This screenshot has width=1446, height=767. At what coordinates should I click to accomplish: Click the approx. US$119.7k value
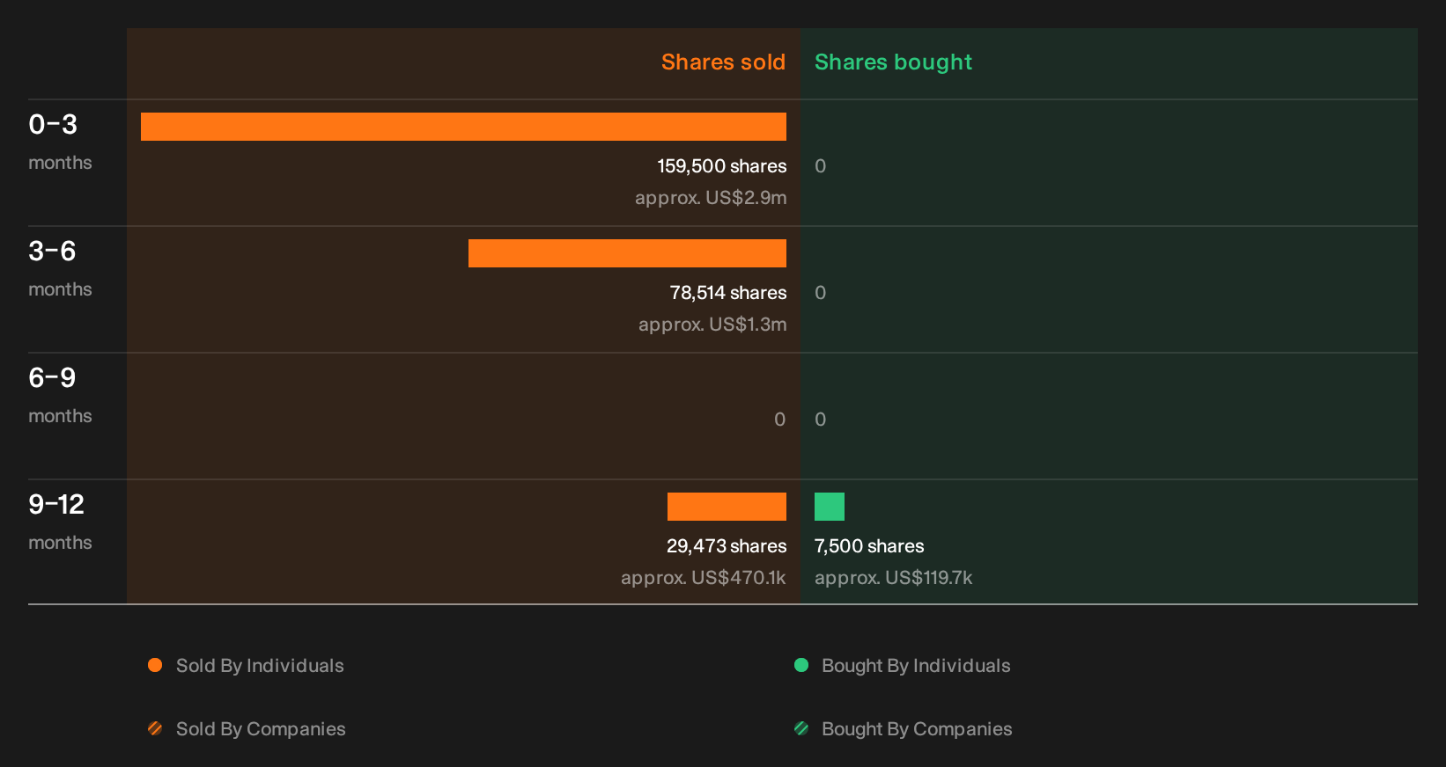893,578
